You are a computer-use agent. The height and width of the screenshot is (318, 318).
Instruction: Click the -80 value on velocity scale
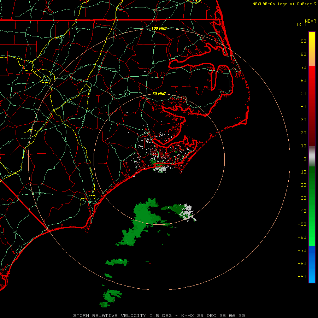pyautogui.click(x=302, y=264)
